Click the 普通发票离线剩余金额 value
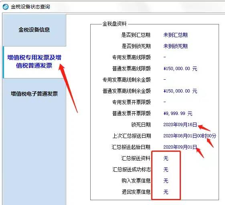The height and width of the screenshot is (205, 225). coord(180,91)
